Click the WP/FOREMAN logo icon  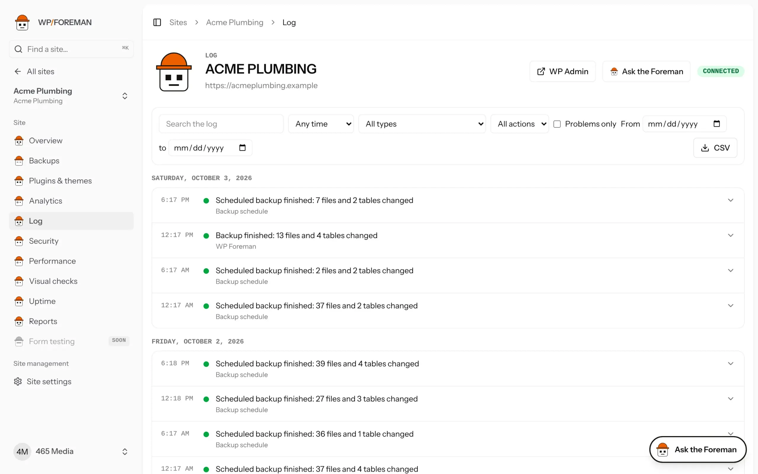[x=22, y=22]
